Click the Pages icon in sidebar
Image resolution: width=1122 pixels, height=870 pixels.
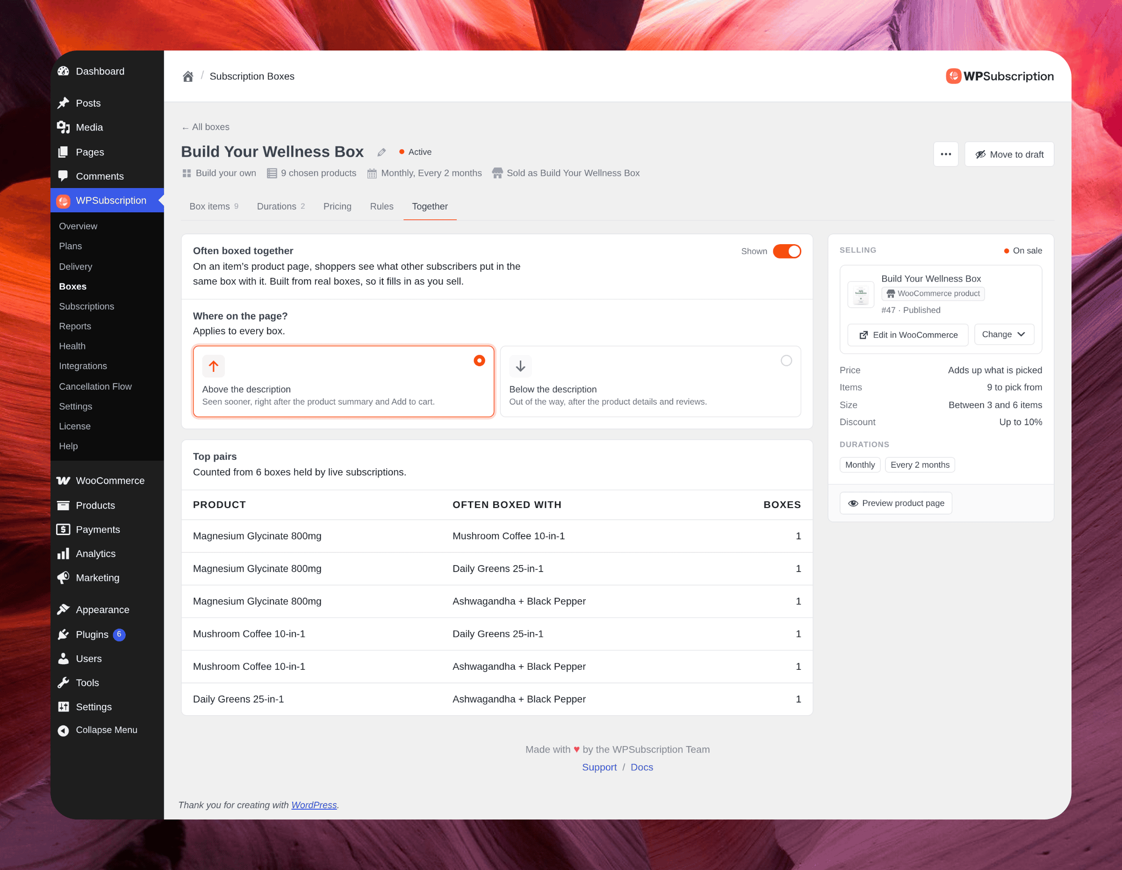pos(63,152)
